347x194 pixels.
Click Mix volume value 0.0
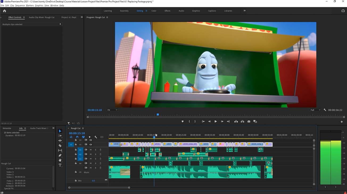click(x=93, y=181)
